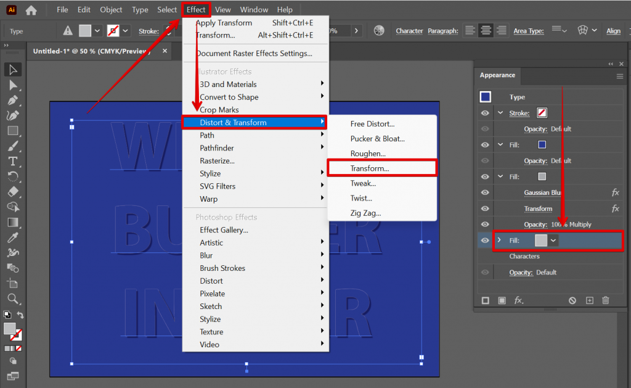
Task: Select the Type tool in the toolbar
Action: coord(13,162)
